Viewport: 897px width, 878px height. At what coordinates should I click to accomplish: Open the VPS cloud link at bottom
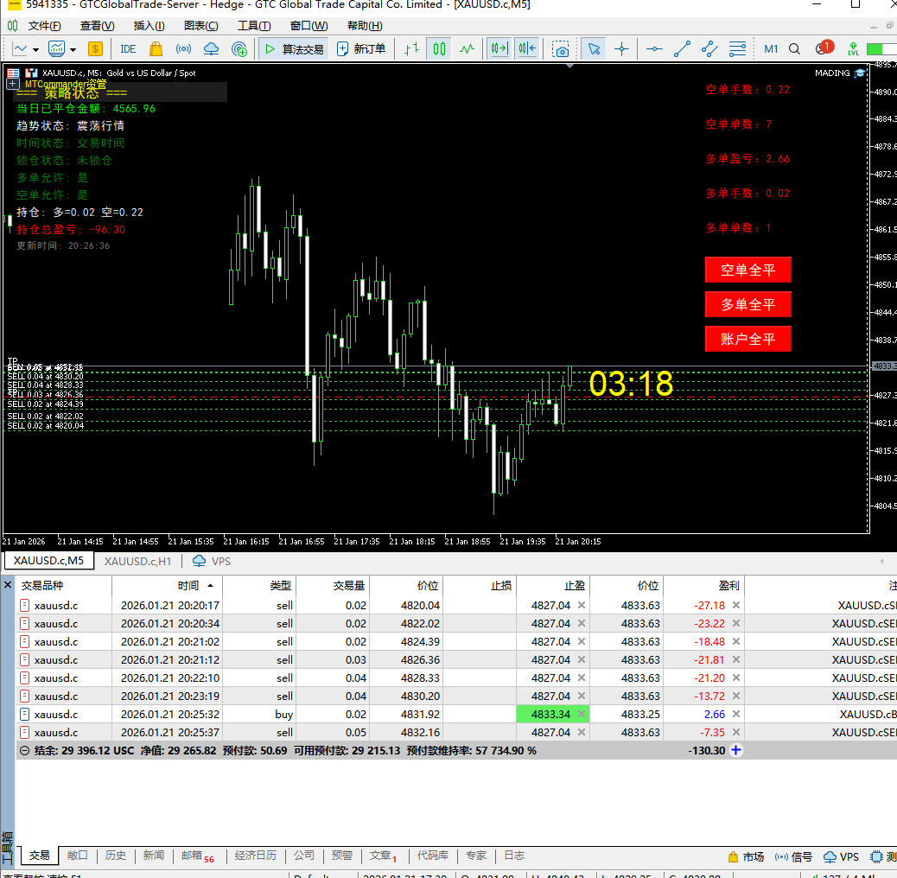tap(841, 856)
